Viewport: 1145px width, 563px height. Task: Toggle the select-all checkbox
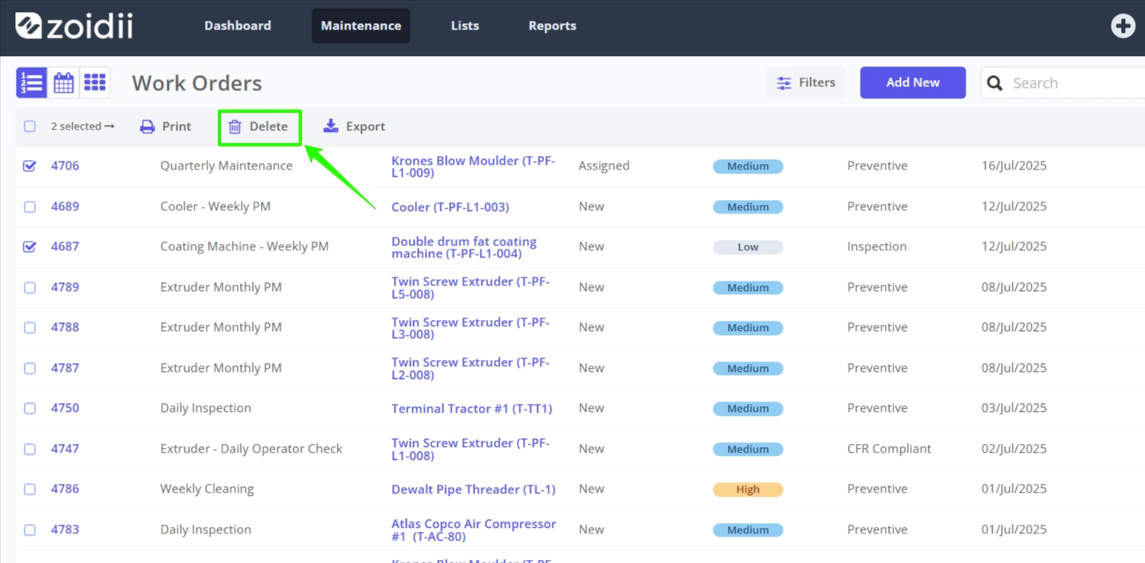30,126
